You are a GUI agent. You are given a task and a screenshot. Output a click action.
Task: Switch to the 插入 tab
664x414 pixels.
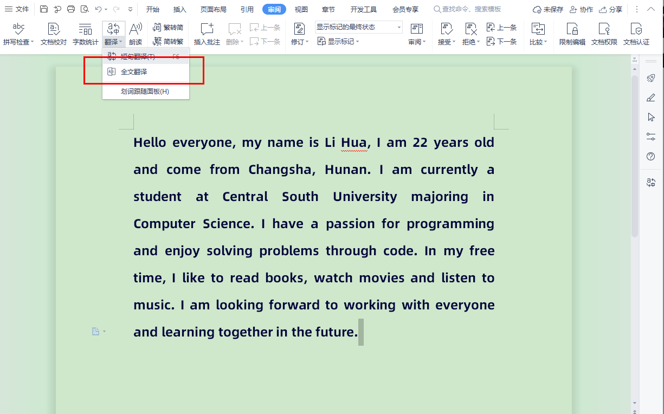click(x=180, y=9)
